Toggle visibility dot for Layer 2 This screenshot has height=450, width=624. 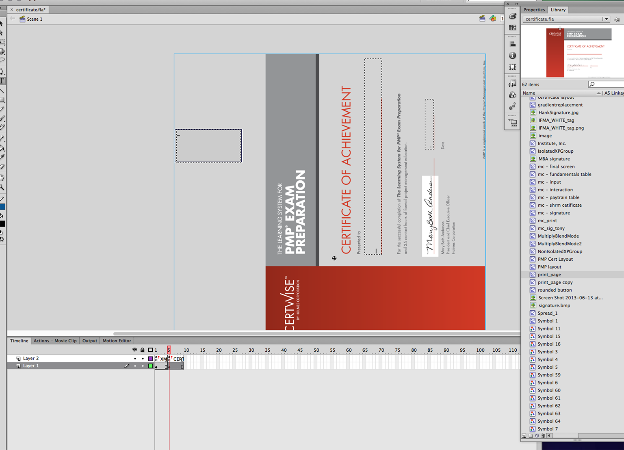pos(135,359)
